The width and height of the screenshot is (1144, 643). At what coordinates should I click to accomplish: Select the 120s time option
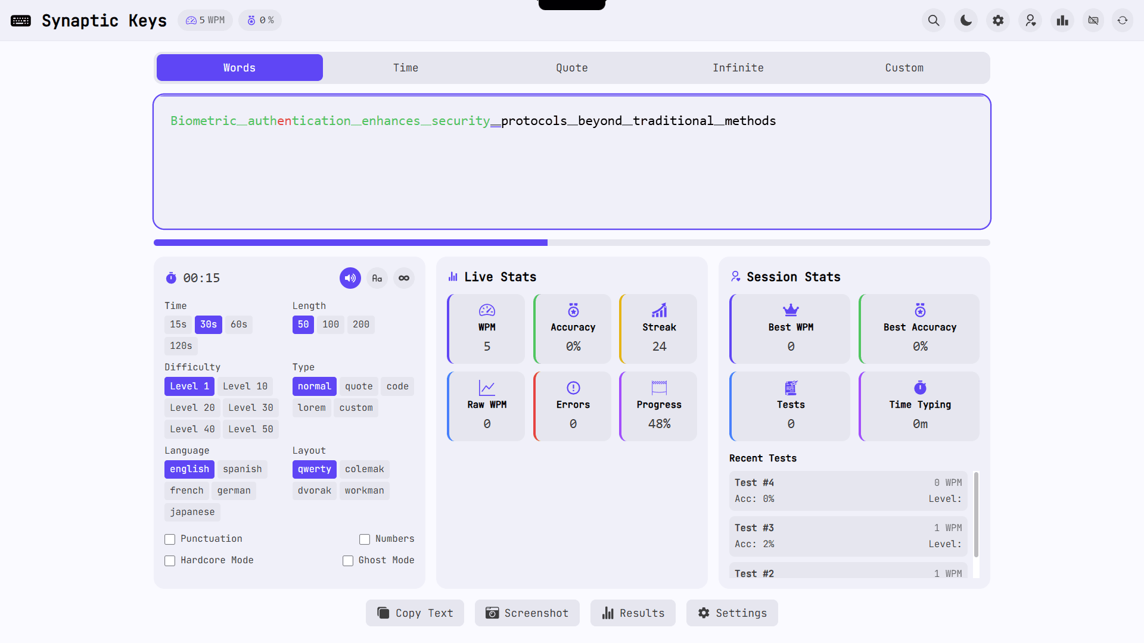tap(181, 346)
